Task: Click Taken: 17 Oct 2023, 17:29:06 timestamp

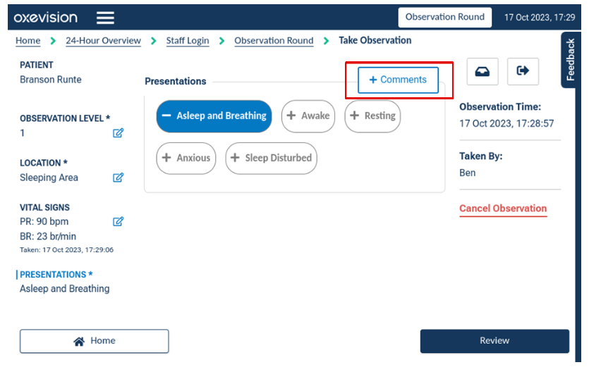Action: 66,249
